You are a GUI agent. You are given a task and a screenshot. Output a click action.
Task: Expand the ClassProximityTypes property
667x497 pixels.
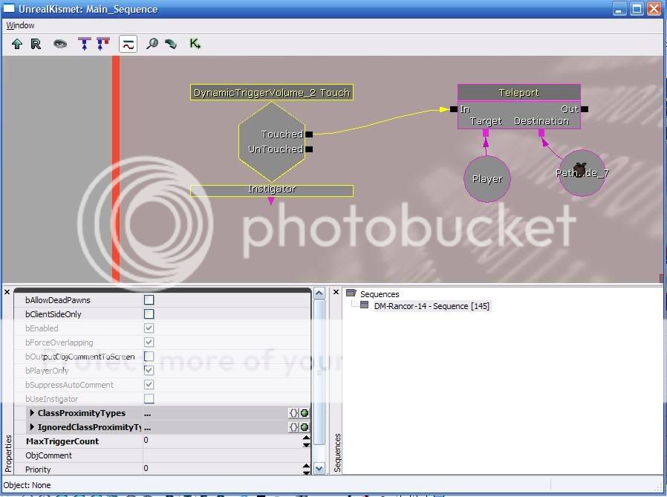[x=31, y=413]
